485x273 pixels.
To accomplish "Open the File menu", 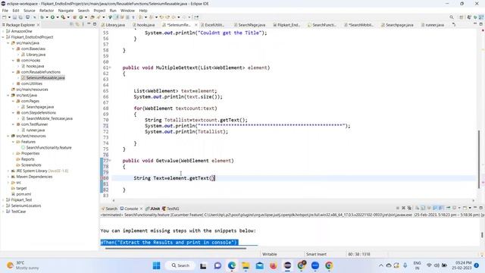I will click(x=5, y=11).
